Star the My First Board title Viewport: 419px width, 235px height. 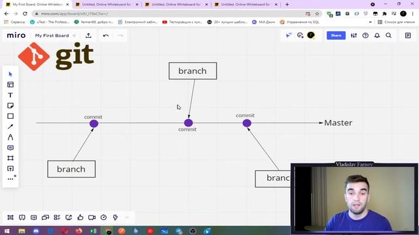point(74,35)
